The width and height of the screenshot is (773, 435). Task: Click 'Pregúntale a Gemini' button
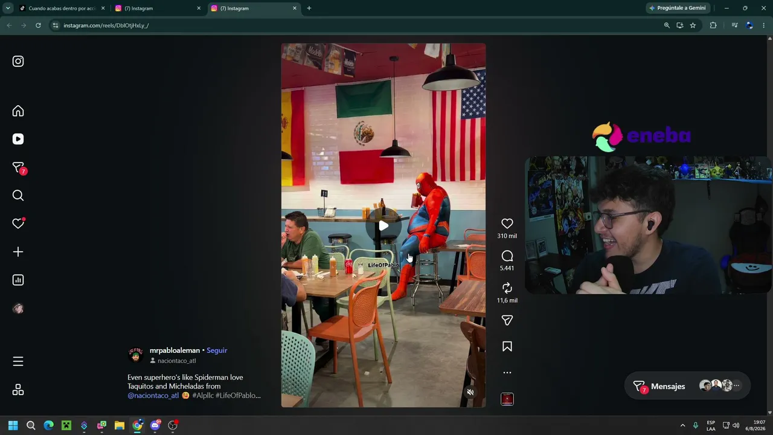pos(677,8)
